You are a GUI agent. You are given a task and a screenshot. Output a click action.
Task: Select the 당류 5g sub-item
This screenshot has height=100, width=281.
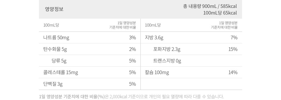(x=59, y=61)
